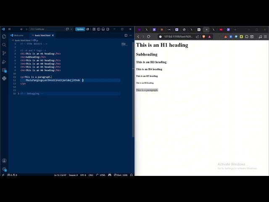Open the Run and Debug view
The image size is (269, 202).
(x=4, y=62)
